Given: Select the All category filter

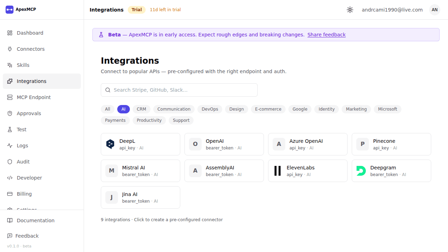Looking at the screenshot, I should pos(107,109).
